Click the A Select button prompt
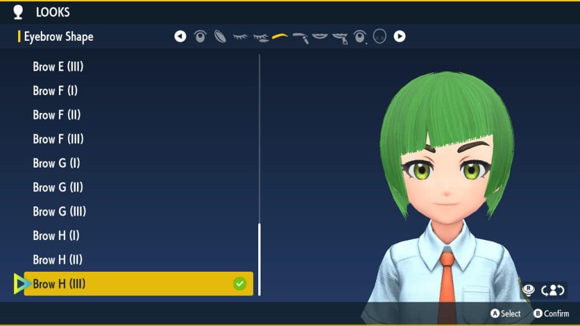 [x=505, y=314]
